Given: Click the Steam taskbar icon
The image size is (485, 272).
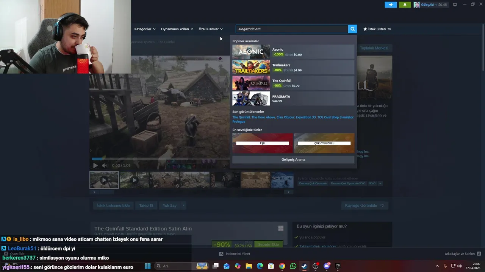Looking at the screenshot, I should tap(304, 266).
